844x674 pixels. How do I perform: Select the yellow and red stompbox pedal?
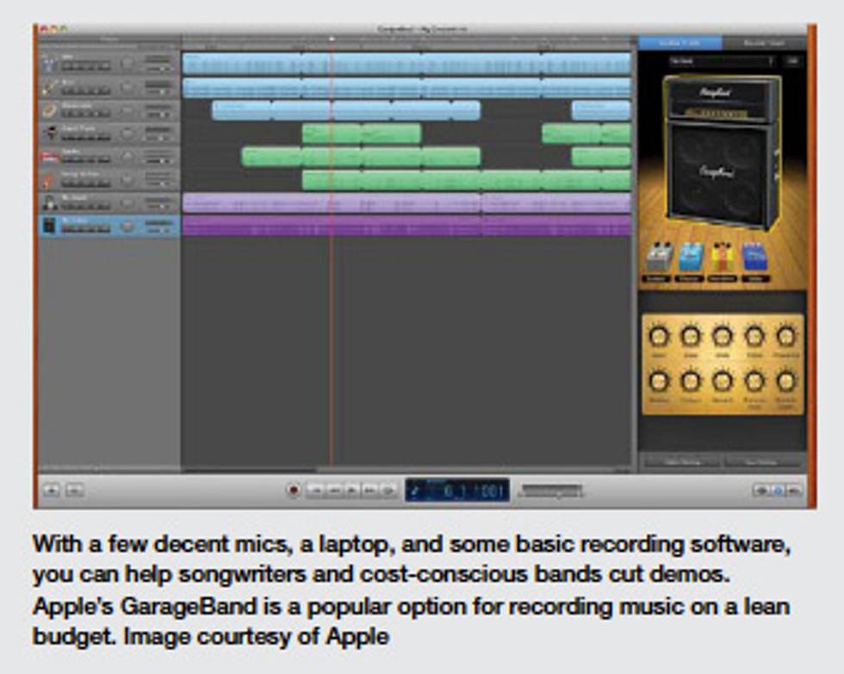click(x=723, y=257)
